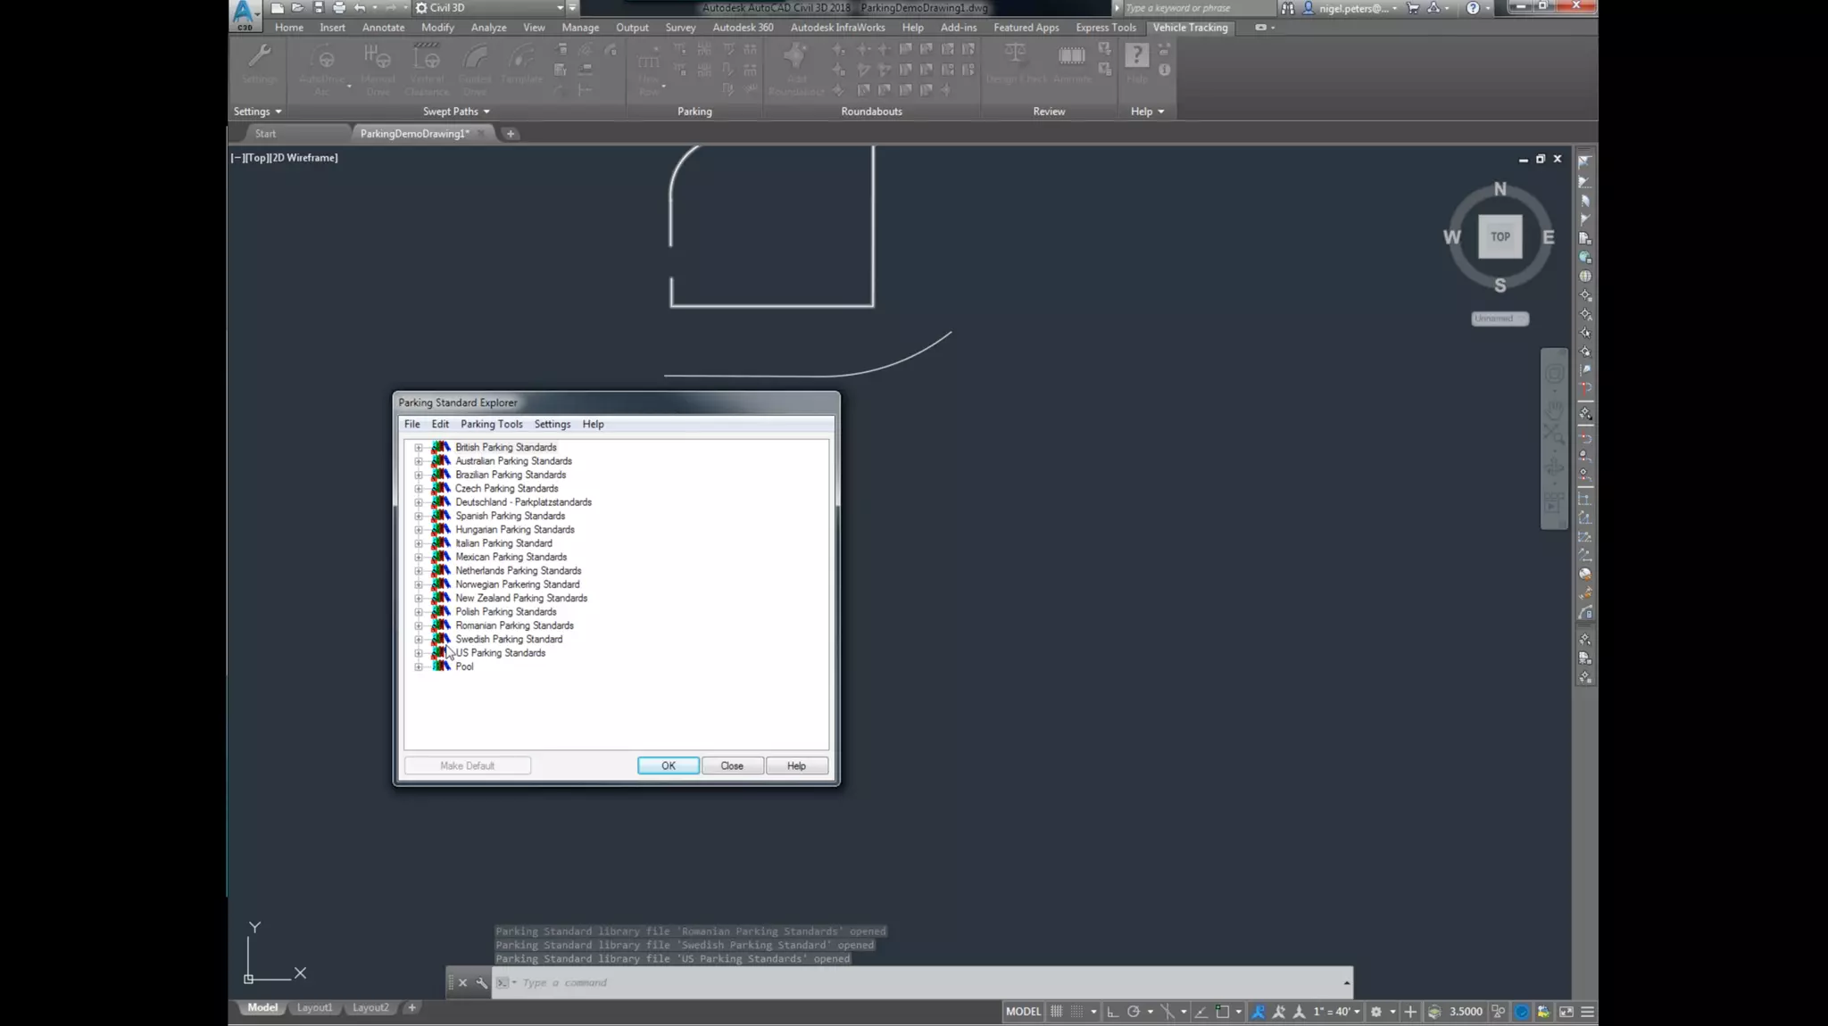This screenshot has width=1828, height=1026.
Task: Toggle clean screen icon in status bar
Action: click(x=1566, y=1011)
